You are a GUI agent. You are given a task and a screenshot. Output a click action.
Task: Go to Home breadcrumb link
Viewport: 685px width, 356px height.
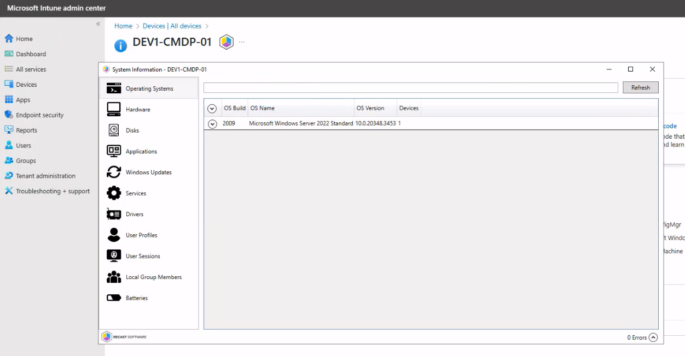tap(123, 26)
